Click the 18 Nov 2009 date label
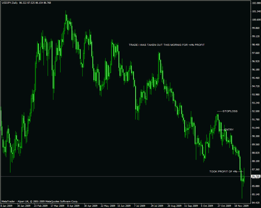This screenshot has height=208, width=261. click(x=241, y=206)
